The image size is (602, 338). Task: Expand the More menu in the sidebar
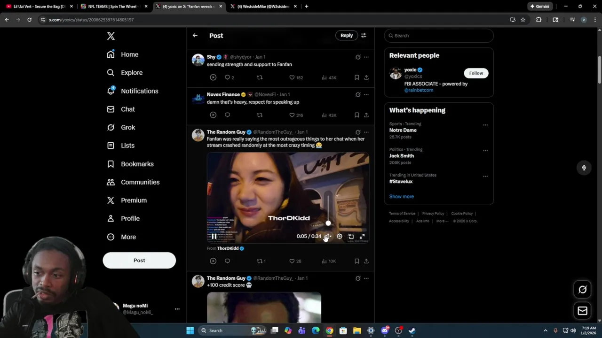[x=121, y=237]
